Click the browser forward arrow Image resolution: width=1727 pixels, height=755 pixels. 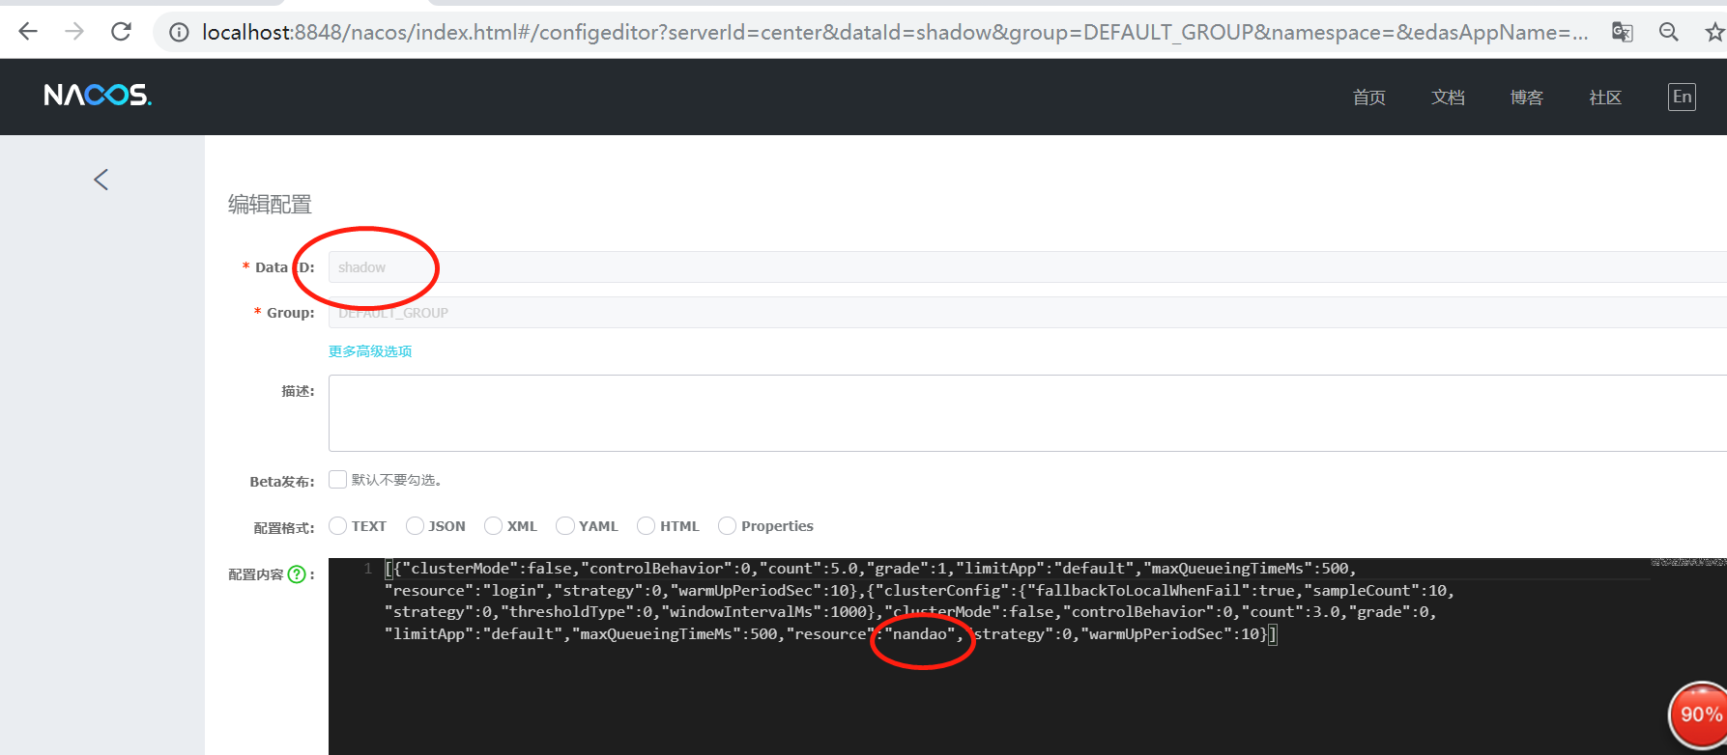(74, 32)
